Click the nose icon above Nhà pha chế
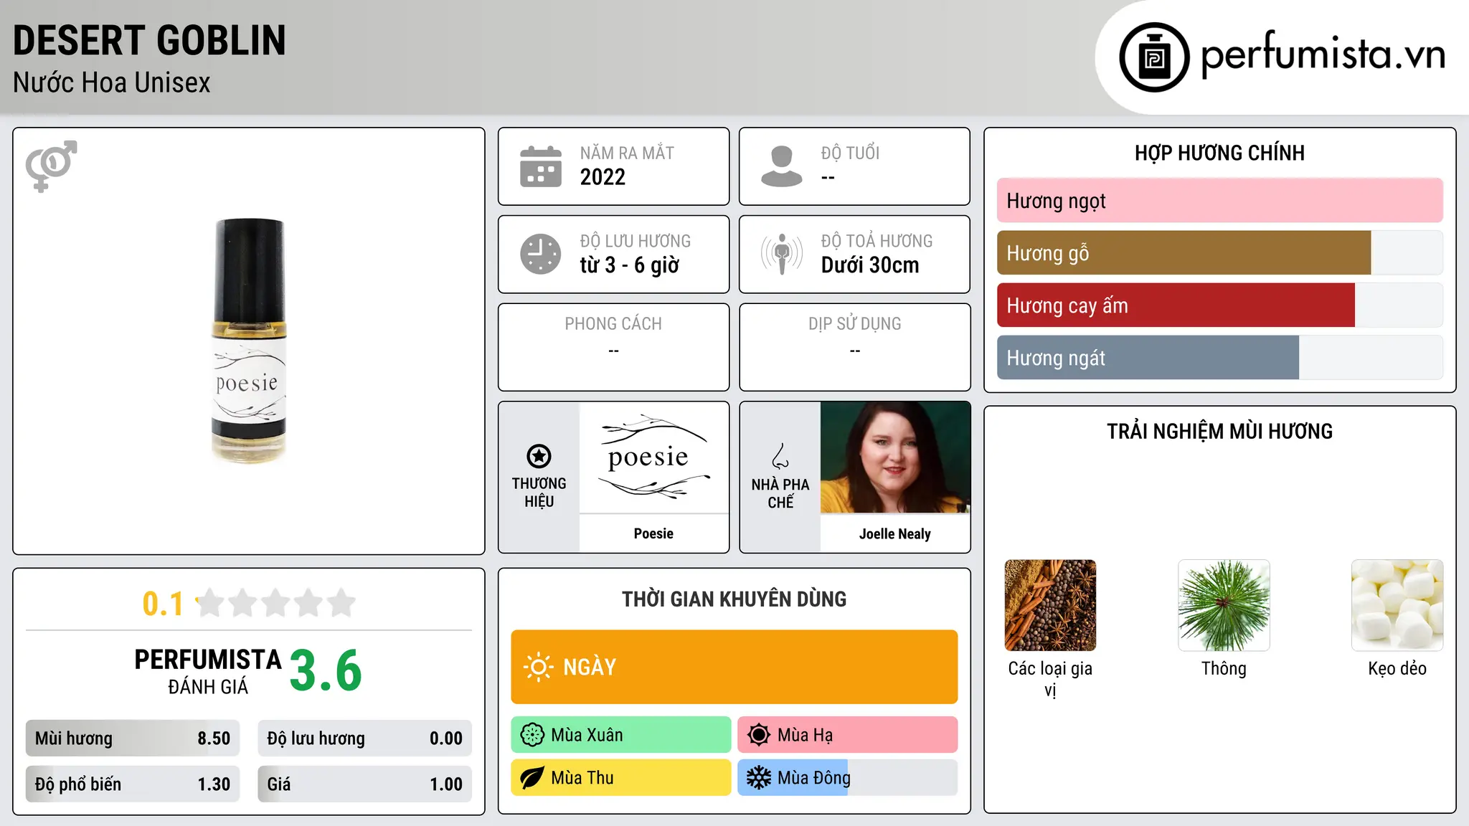The image size is (1469, 826). pyautogui.click(x=780, y=456)
